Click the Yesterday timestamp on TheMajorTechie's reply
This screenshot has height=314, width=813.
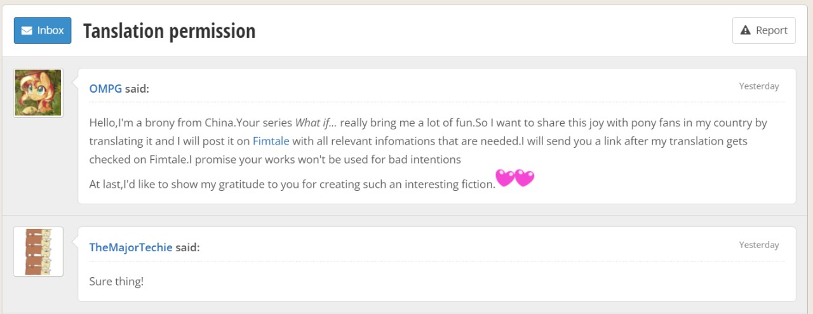tap(758, 245)
